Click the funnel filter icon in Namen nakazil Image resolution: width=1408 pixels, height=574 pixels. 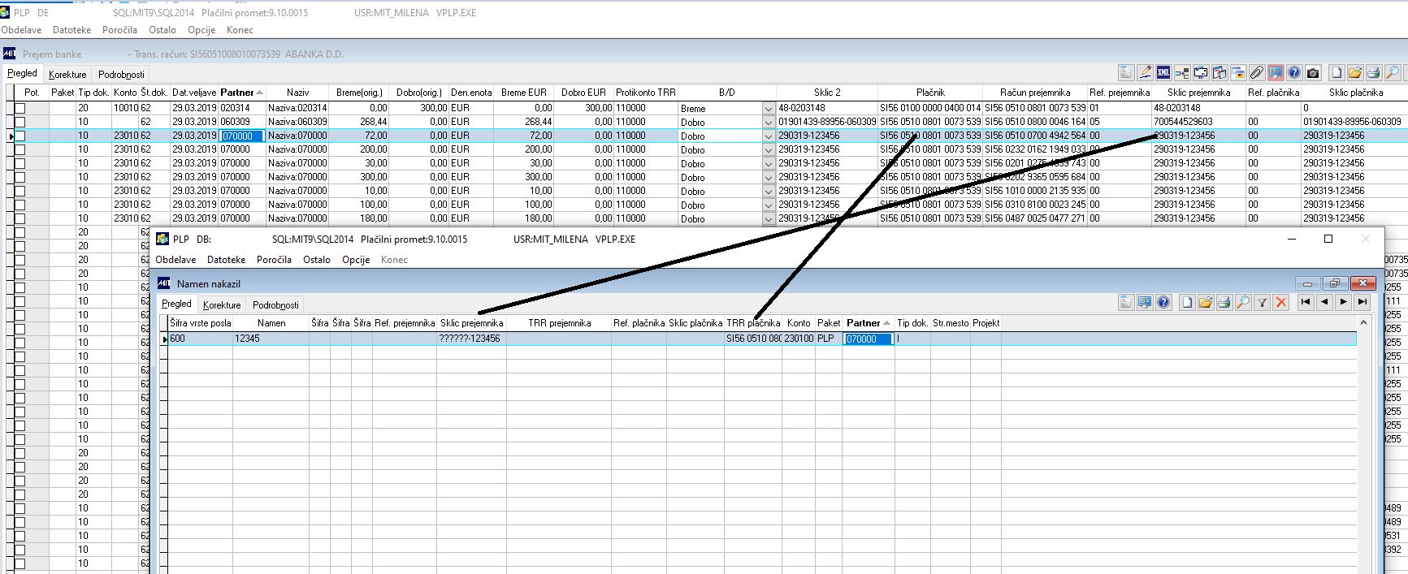pyautogui.click(x=1262, y=302)
